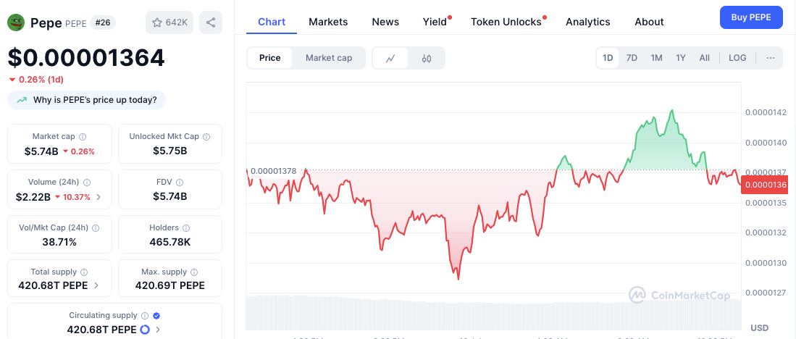Click the info icon beside Circulating supply

pos(145,316)
